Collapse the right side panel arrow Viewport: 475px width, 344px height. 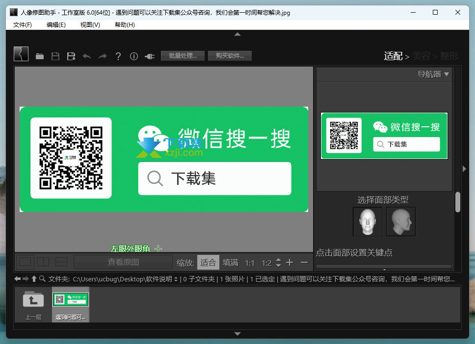464,169
